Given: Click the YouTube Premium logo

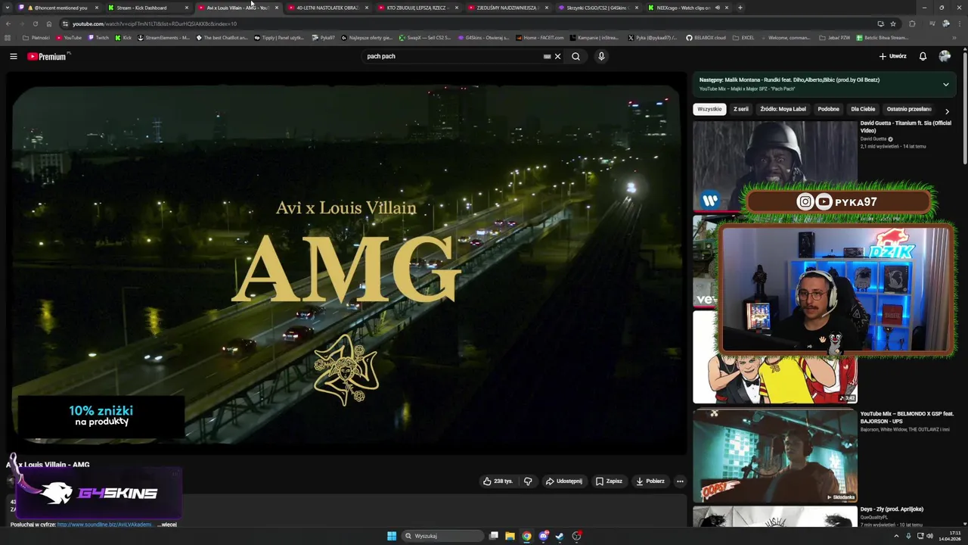Looking at the screenshot, I should [48, 56].
